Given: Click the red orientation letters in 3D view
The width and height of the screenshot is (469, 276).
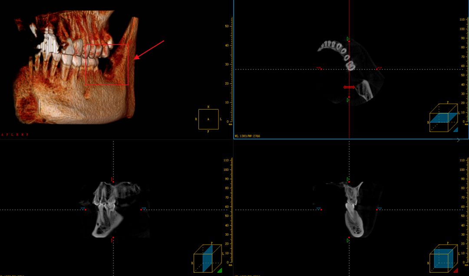Looking at the screenshot, I should pyautogui.click(x=15, y=135).
